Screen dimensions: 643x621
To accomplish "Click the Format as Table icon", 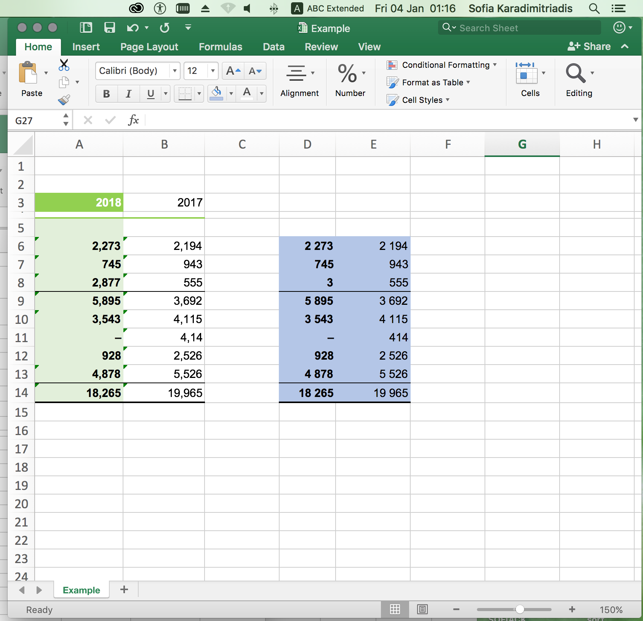I will click(393, 82).
